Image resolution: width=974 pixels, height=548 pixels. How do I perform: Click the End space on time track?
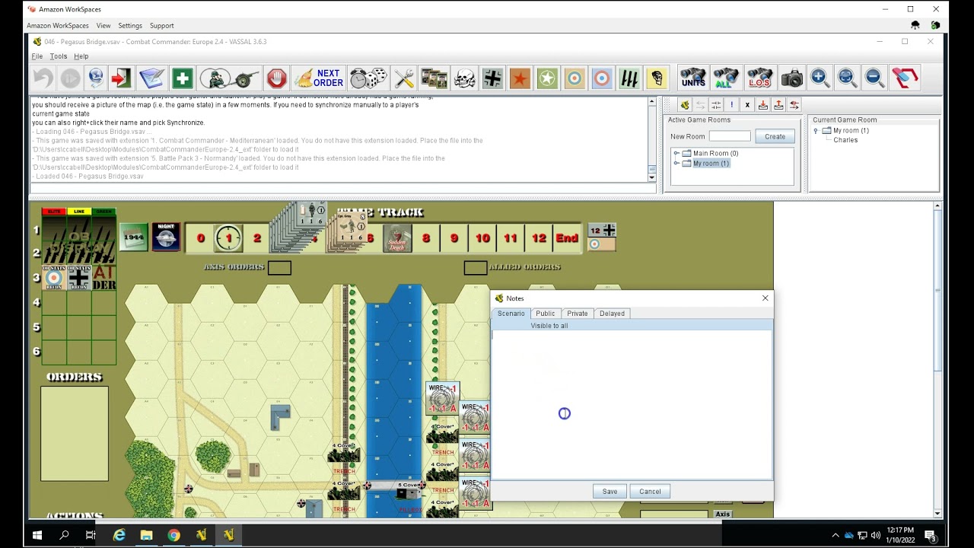click(567, 238)
